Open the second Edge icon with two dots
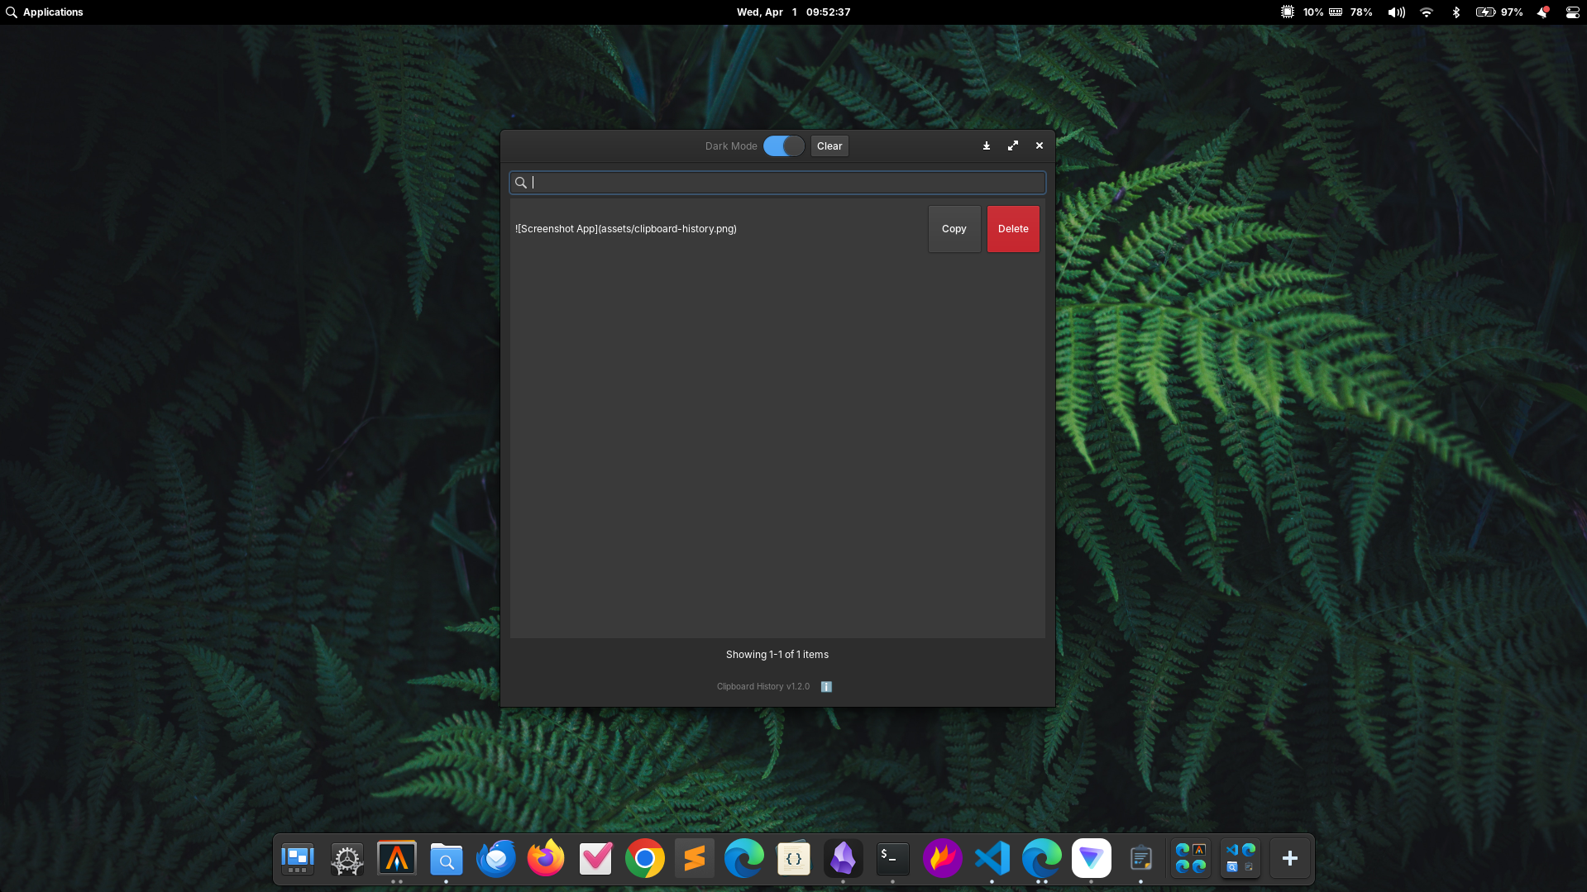 click(1042, 859)
